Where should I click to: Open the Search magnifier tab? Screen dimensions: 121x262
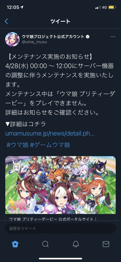[45, 244]
